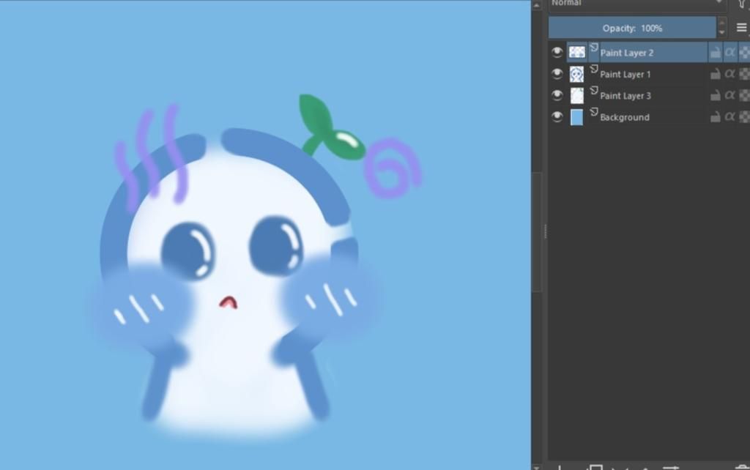The width and height of the screenshot is (750, 470).
Task: Open the Normal blending mode dropdown
Action: (638, 4)
